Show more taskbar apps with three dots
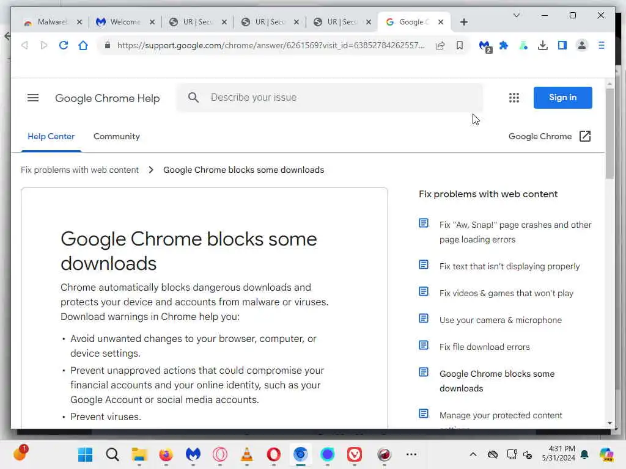Image resolution: width=626 pixels, height=469 pixels. click(411, 454)
